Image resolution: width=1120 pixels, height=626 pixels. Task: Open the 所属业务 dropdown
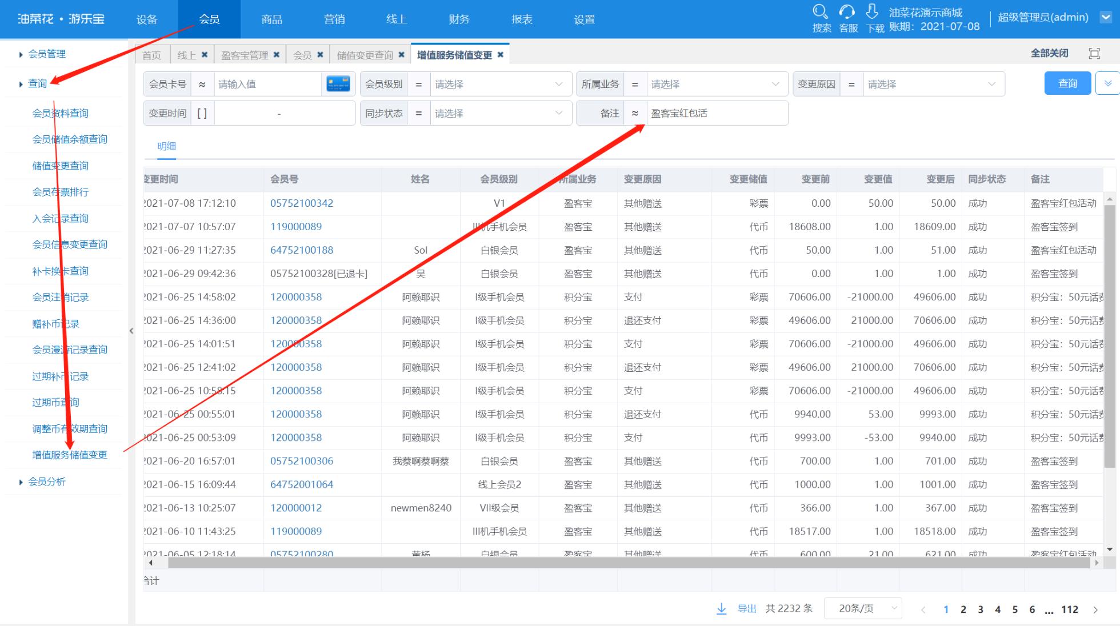point(717,84)
